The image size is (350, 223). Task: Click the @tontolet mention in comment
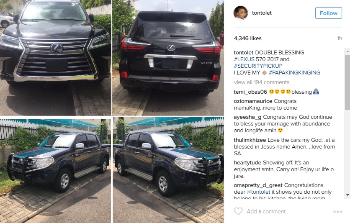258,192
